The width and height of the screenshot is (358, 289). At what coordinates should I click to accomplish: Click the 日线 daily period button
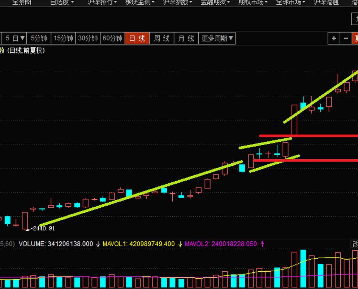click(137, 38)
